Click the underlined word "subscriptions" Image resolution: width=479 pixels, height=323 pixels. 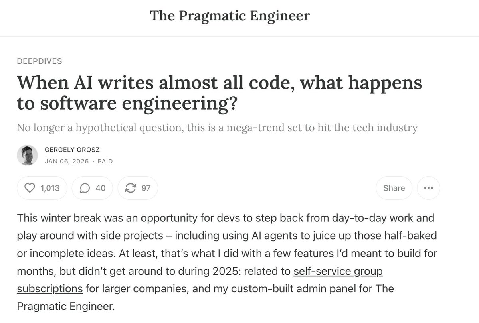point(50,288)
